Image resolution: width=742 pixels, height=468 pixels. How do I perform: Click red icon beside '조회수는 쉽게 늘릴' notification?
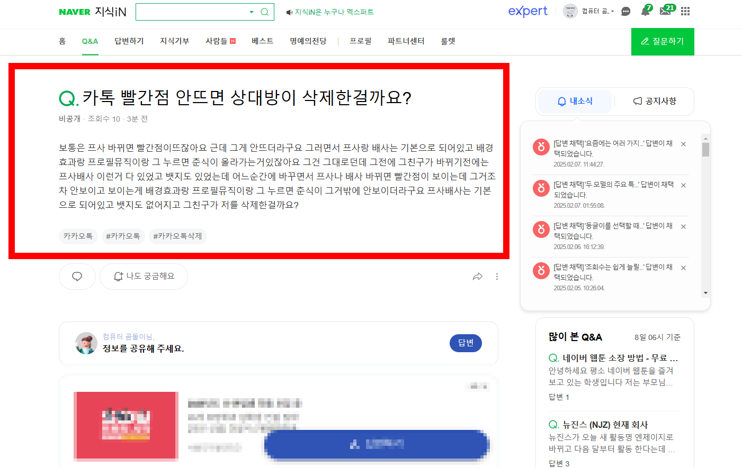pos(541,271)
